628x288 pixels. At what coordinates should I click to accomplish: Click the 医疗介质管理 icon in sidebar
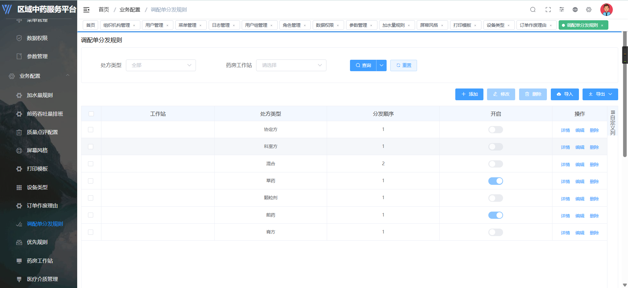click(19, 279)
